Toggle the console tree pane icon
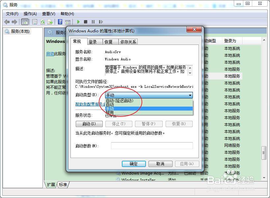270x198 pixels. 25,22
